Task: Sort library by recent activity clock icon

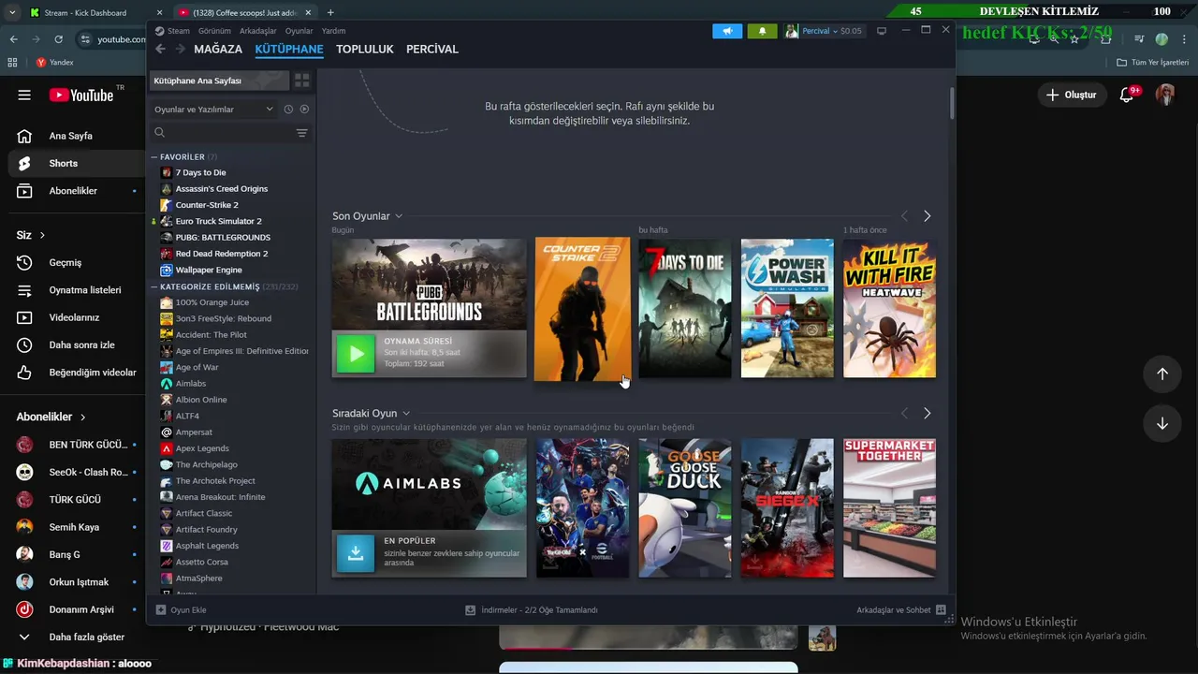Action: coord(288,110)
